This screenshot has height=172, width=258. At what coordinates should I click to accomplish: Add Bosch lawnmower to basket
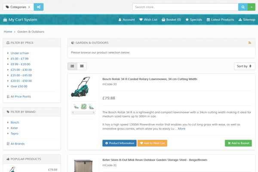238,143
